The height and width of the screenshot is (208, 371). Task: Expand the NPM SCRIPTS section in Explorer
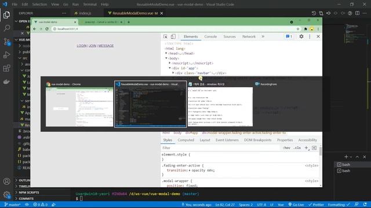click(29, 192)
